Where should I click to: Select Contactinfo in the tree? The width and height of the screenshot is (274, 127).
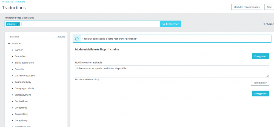pyautogui.click(x=21, y=108)
